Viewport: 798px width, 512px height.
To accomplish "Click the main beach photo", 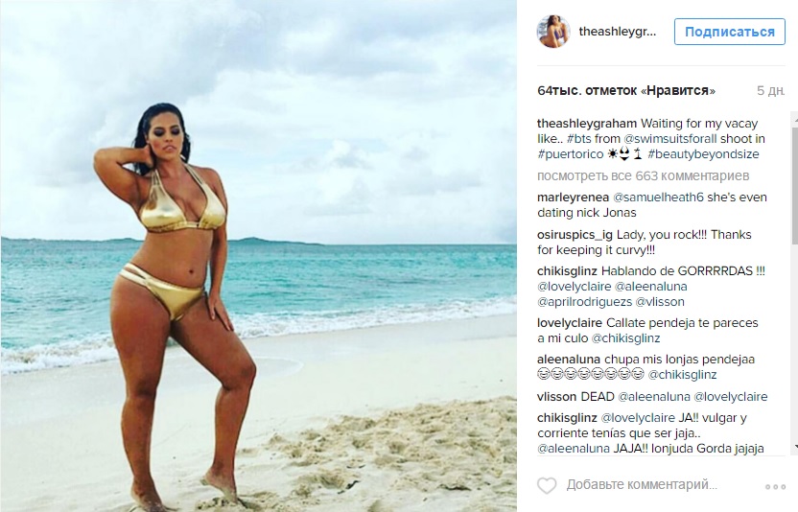I will [259, 256].
